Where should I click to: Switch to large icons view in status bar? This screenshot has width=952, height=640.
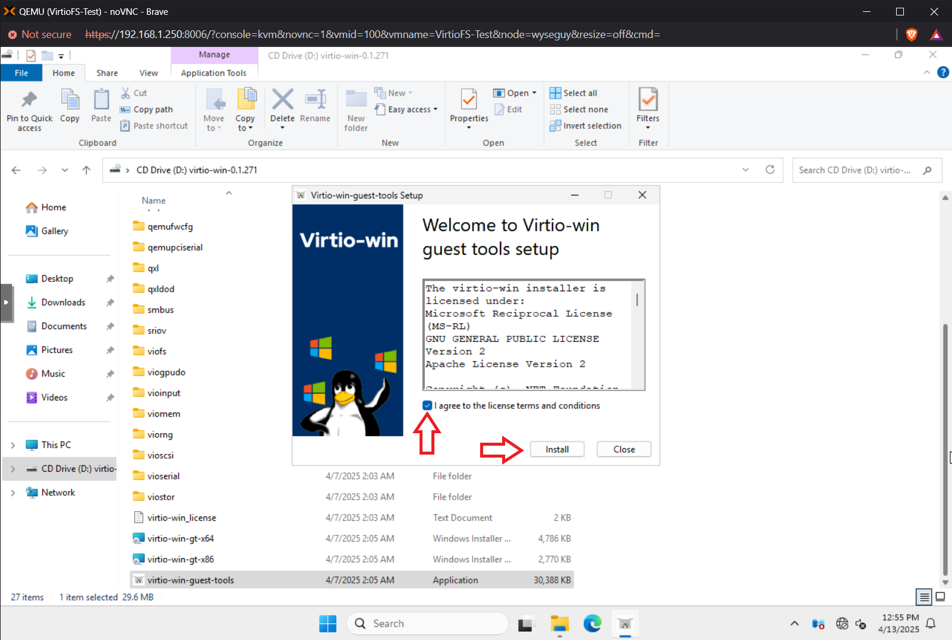pyautogui.click(x=941, y=597)
